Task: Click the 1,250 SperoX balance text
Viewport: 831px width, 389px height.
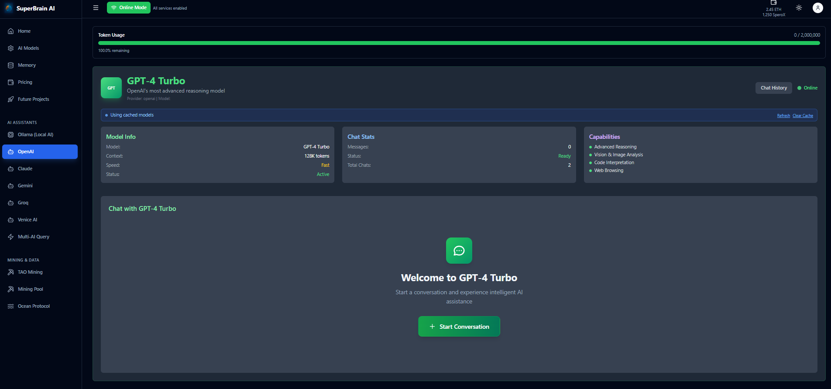Action: coord(774,15)
